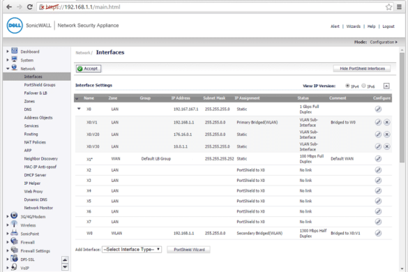
Task: Click the Accept button
Action: pyautogui.click(x=89, y=68)
